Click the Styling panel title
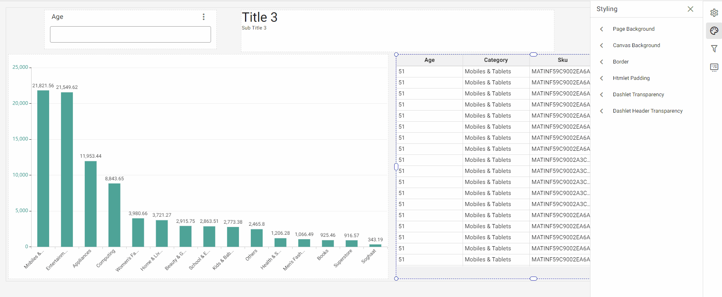The width and height of the screenshot is (722, 297). [607, 9]
